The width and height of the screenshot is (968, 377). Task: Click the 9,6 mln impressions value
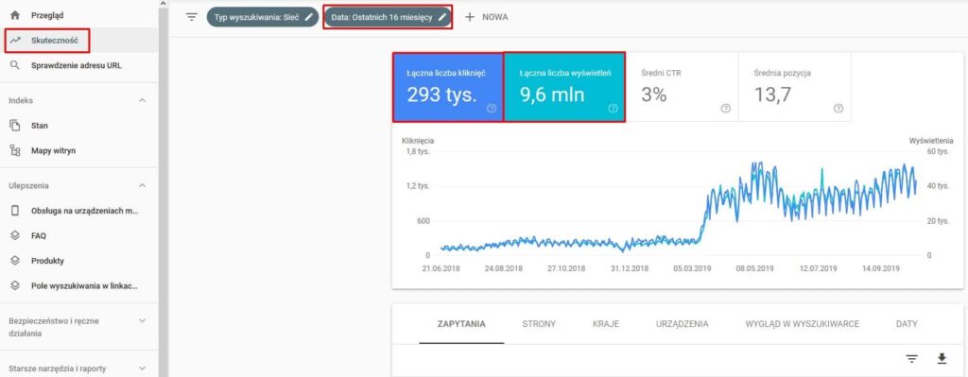click(x=552, y=94)
